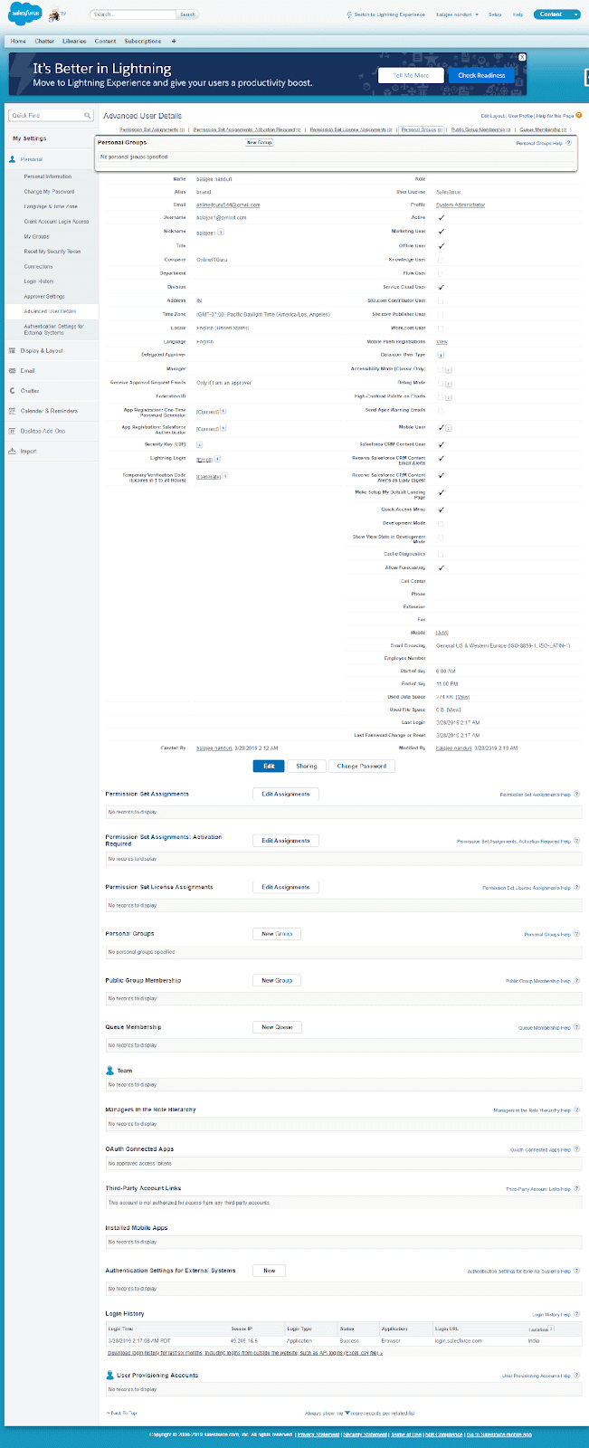Toggle the Active checkbox
This screenshot has height=1448, width=589.
441,218
